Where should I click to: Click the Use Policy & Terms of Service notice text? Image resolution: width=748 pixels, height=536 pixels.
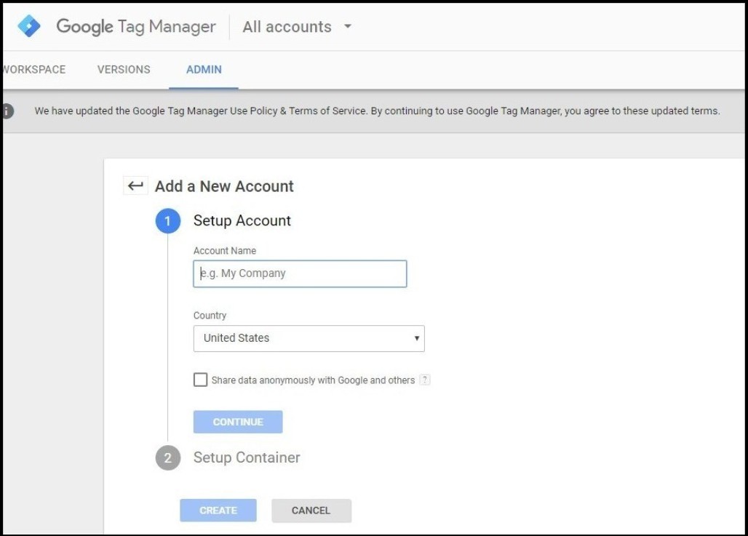377,111
